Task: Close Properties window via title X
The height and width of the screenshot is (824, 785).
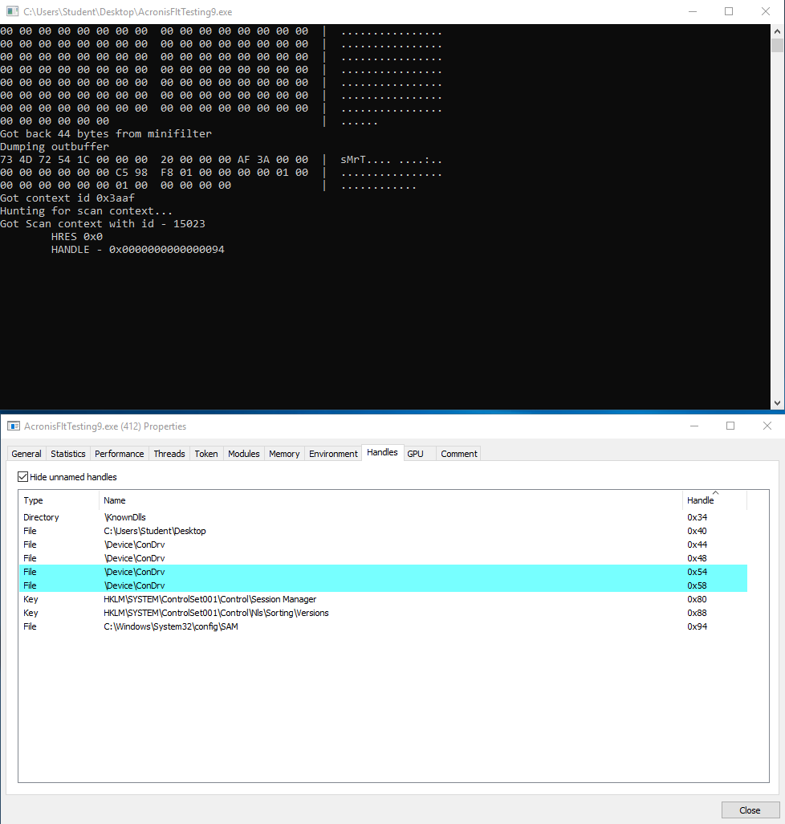Action: [x=767, y=426]
